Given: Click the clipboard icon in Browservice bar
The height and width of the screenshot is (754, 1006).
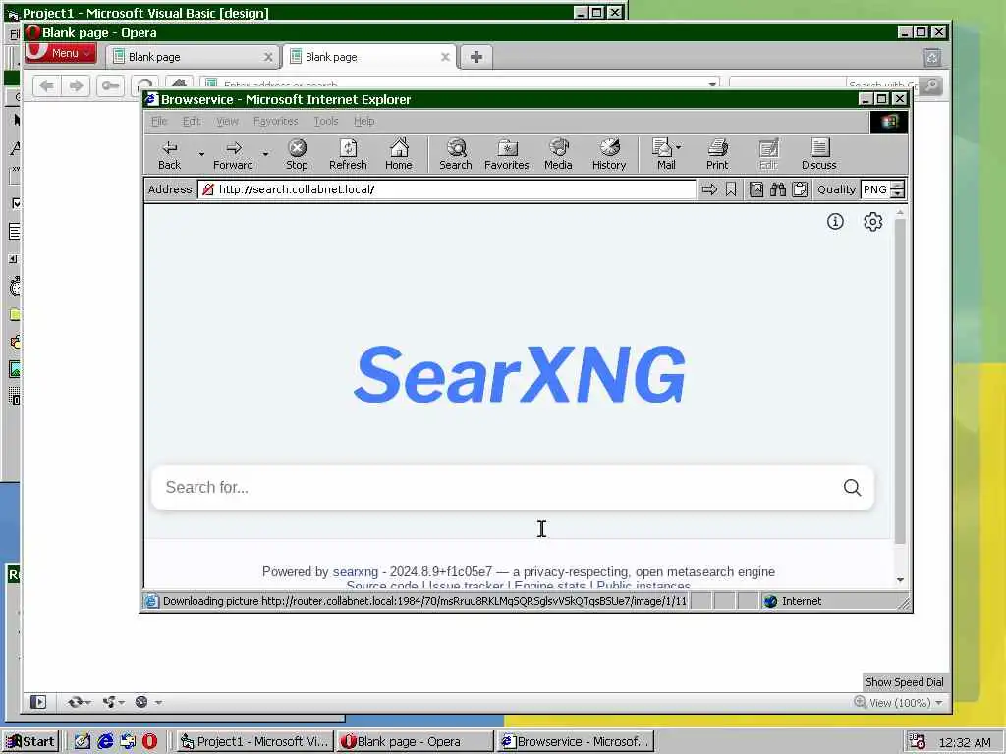Looking at the screenshot, I should coord(800,189).
